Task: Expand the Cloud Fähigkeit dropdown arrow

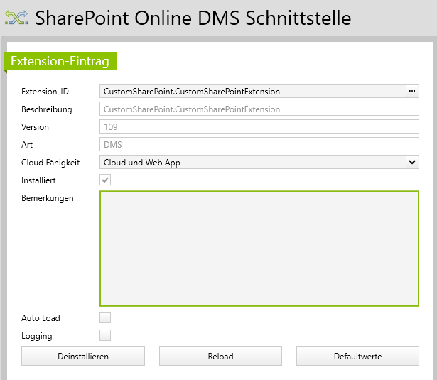Action: 411,163
